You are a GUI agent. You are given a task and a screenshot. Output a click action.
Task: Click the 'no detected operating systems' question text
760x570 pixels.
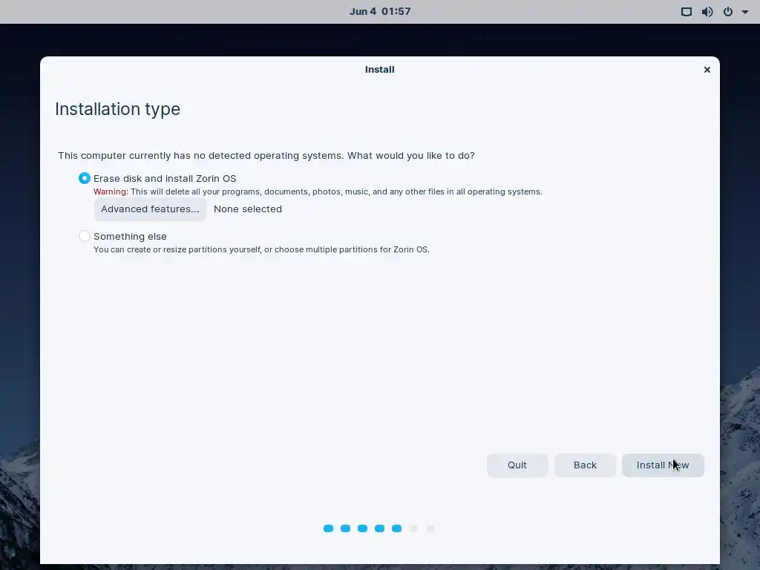tap(266, 156)
